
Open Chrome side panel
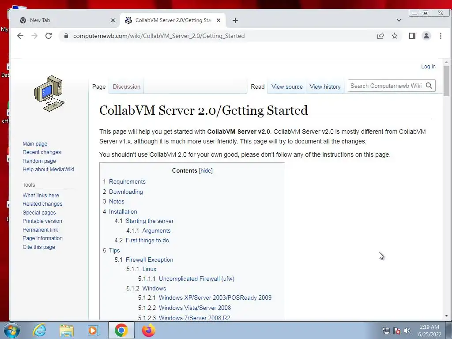point(412,36)
